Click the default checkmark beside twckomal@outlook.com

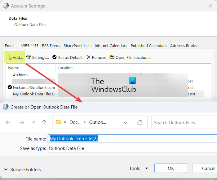pos(10,87)
